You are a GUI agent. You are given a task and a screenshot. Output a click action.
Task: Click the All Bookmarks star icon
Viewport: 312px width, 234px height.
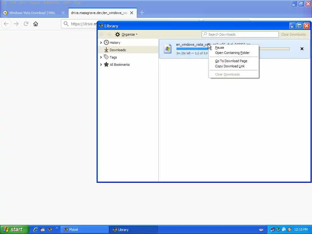click(106, 65)
